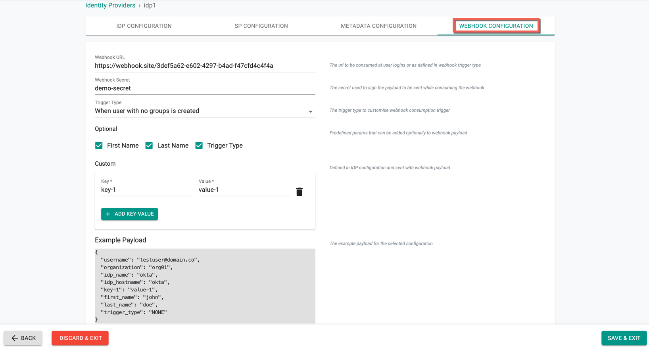Focus the Webhook Secret input field

click(205, 88)
